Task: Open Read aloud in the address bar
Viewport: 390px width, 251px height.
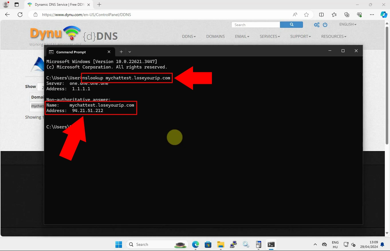Action: pos(295,15)
